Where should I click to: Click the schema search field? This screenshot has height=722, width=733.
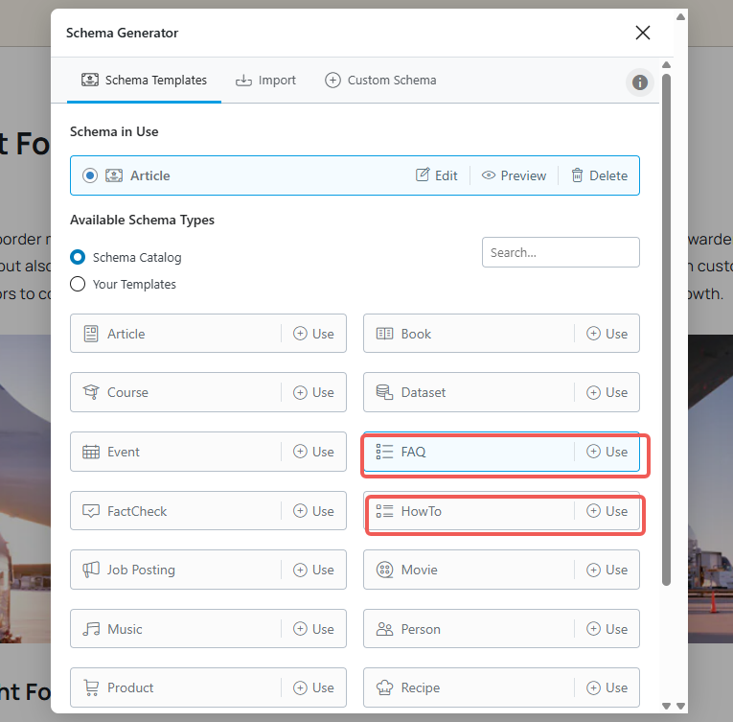561,252
